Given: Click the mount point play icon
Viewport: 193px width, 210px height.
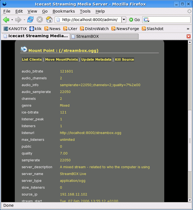Looking at the screenshot, I should 24,49.
